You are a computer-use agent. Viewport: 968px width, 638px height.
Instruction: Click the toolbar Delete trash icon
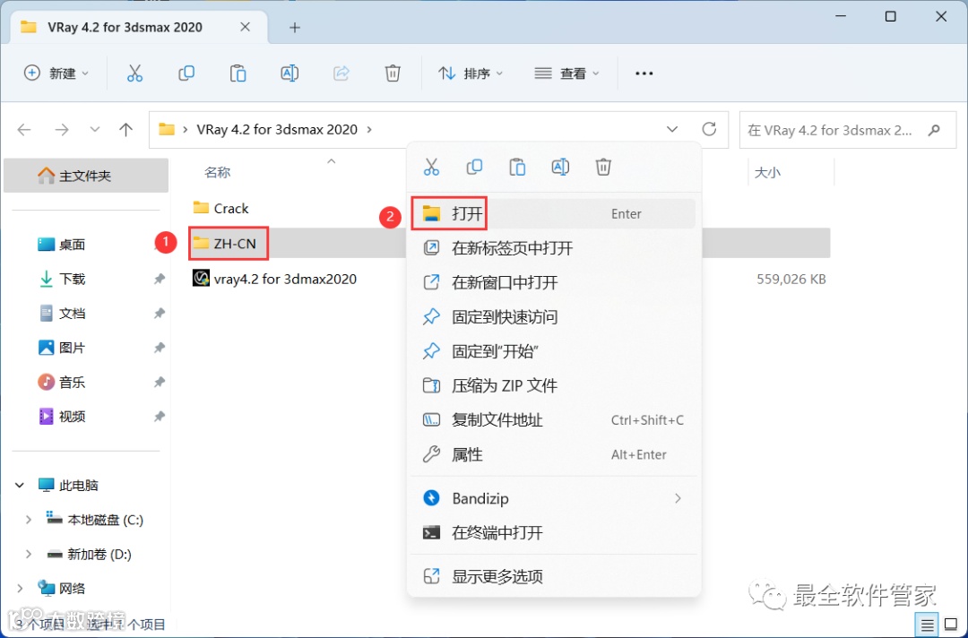[x=393, y=73]
